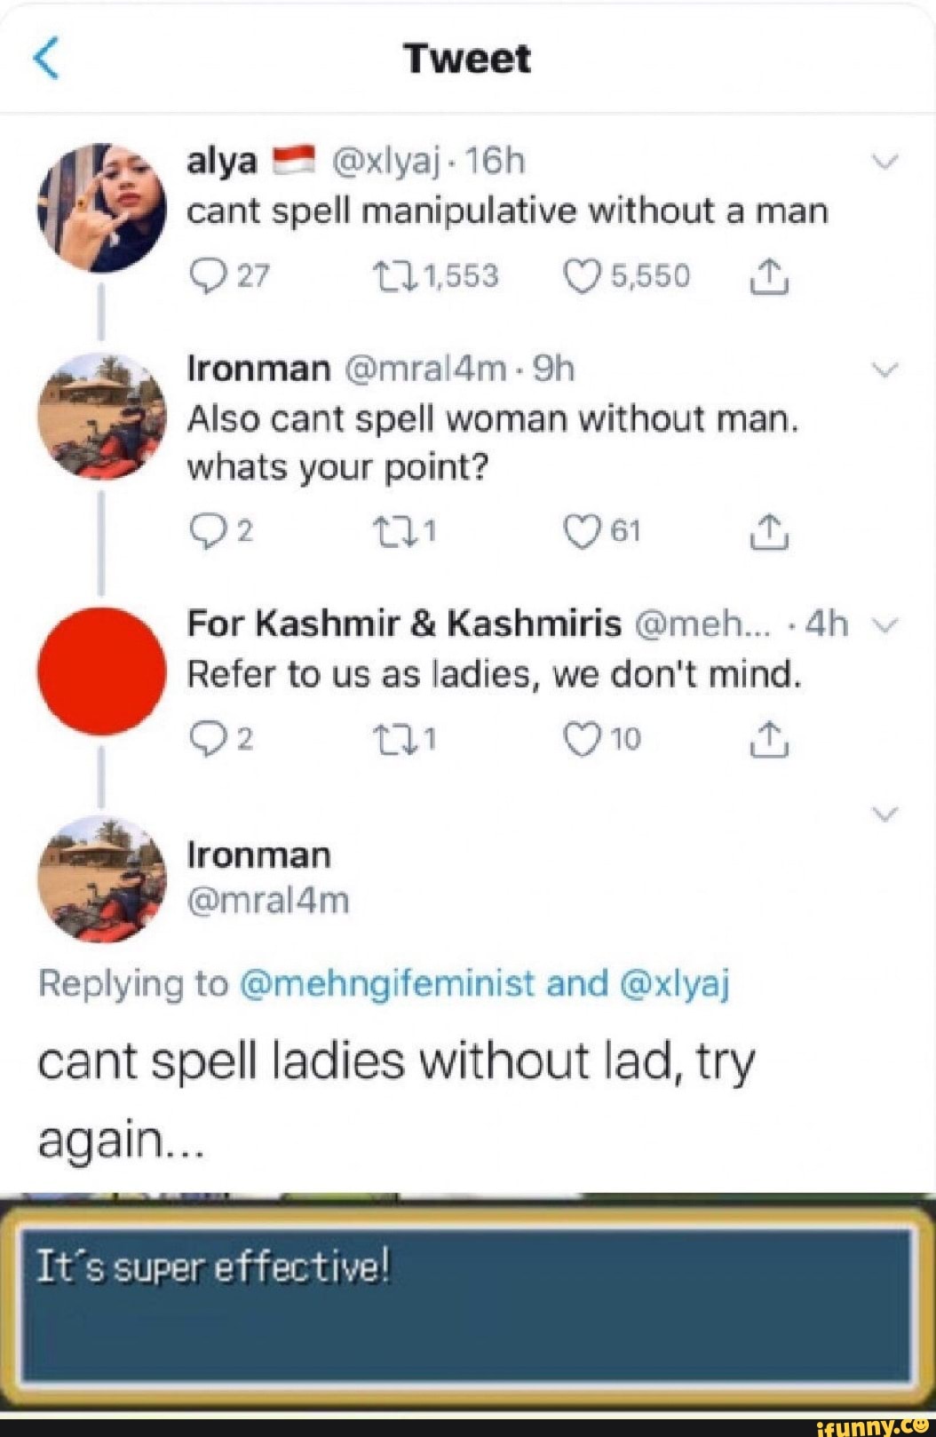Open the red circle profile avatar
Image resolution: width=936 pixels, height=1437 pixels.
(101, 671)
